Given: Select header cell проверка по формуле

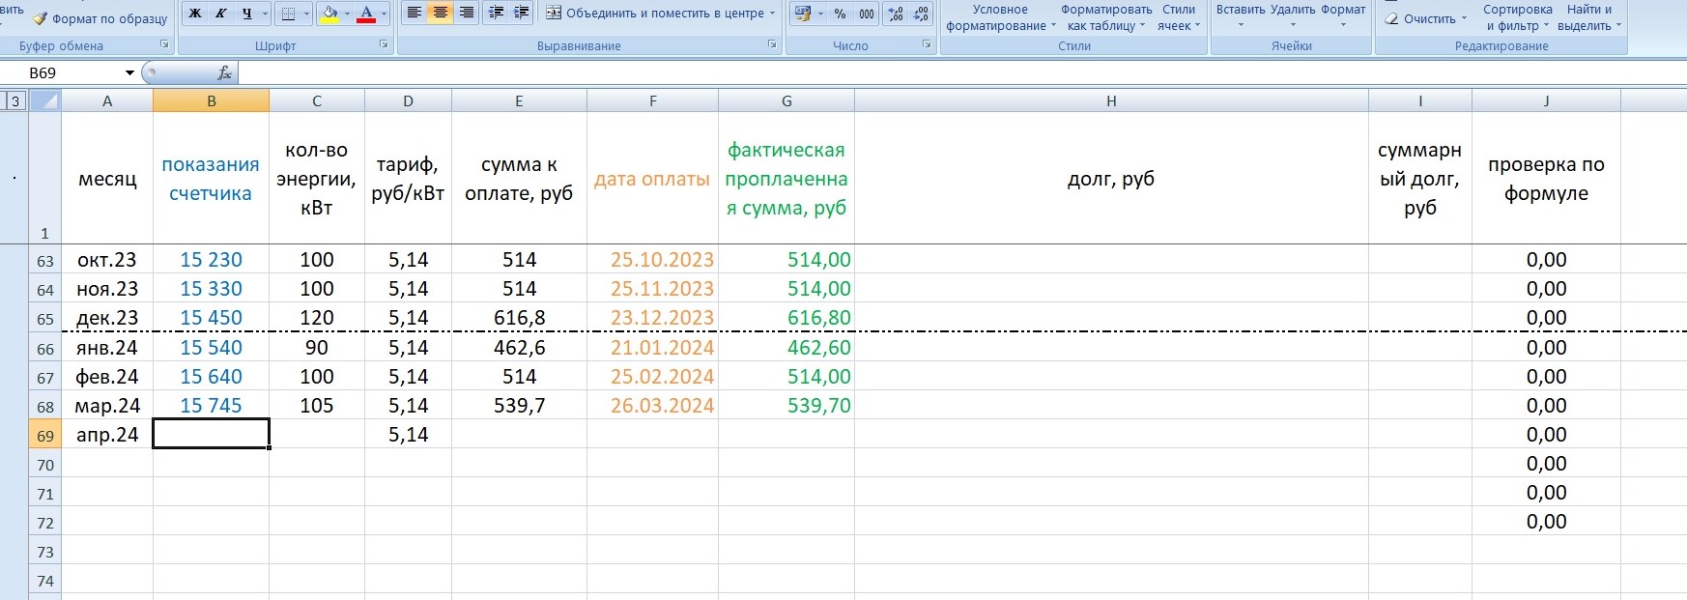Looking at the screenshot, I should pos(1546,178).
